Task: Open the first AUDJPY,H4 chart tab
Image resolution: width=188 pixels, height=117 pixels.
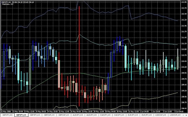Action: 78,115
